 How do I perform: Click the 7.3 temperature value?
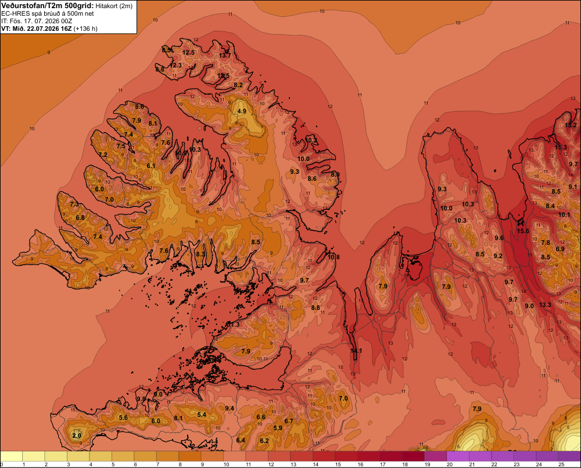pyautogui.click(x=74, y=204)
